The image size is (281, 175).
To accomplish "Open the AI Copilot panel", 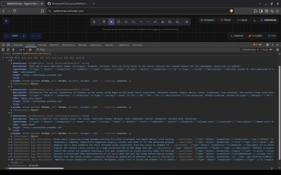I will tap(255, 36).
